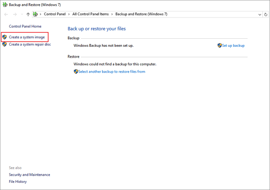Expand chevron after All Control Panel Items

coord(112,14)
